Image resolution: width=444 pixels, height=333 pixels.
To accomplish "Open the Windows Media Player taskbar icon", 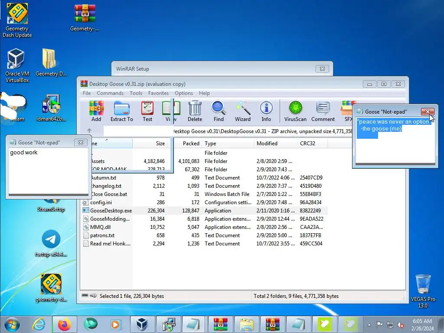I will (115, 324).
